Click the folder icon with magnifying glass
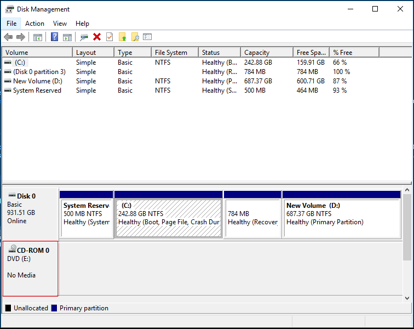414x329 pixels. point(135,37)
